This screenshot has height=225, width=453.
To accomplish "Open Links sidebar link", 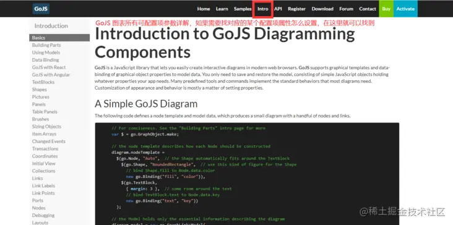I will click(37, 178).
